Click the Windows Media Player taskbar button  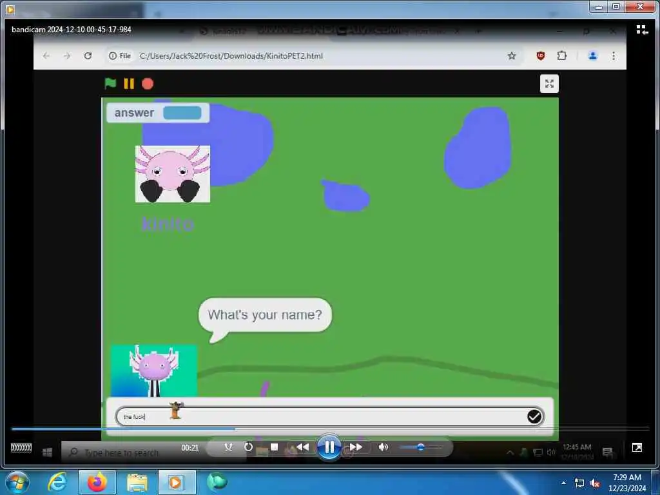pyautogui.click(x=177, y=482)
